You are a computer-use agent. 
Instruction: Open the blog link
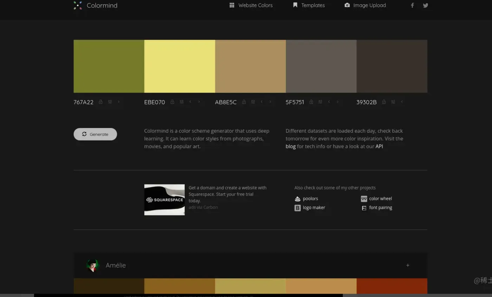click(291, 147)
